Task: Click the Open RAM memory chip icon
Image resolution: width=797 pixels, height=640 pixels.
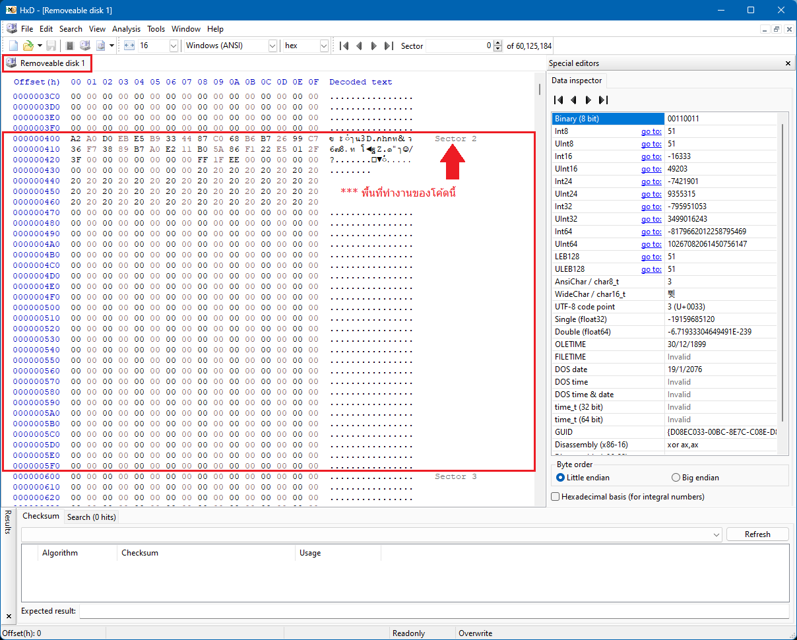Action: click(x=69, y=46)
